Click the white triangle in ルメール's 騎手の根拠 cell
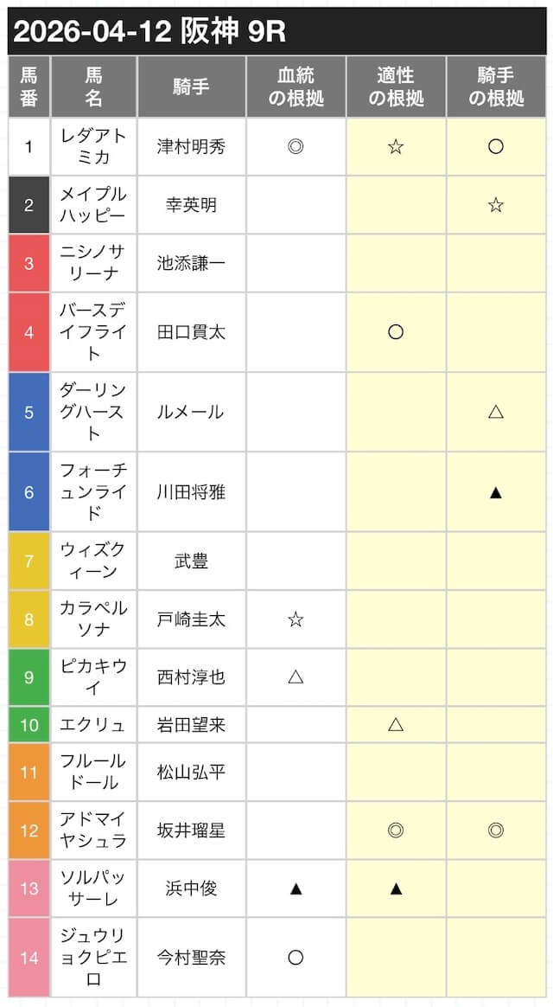Image resolution: width=553 pixels, height=1007 pixels. 496,412
